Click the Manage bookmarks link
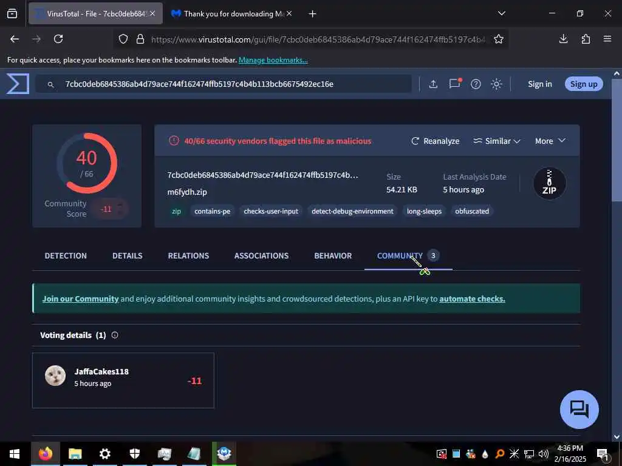This screenshot has width=622, height=466. [x=273, y=60]
